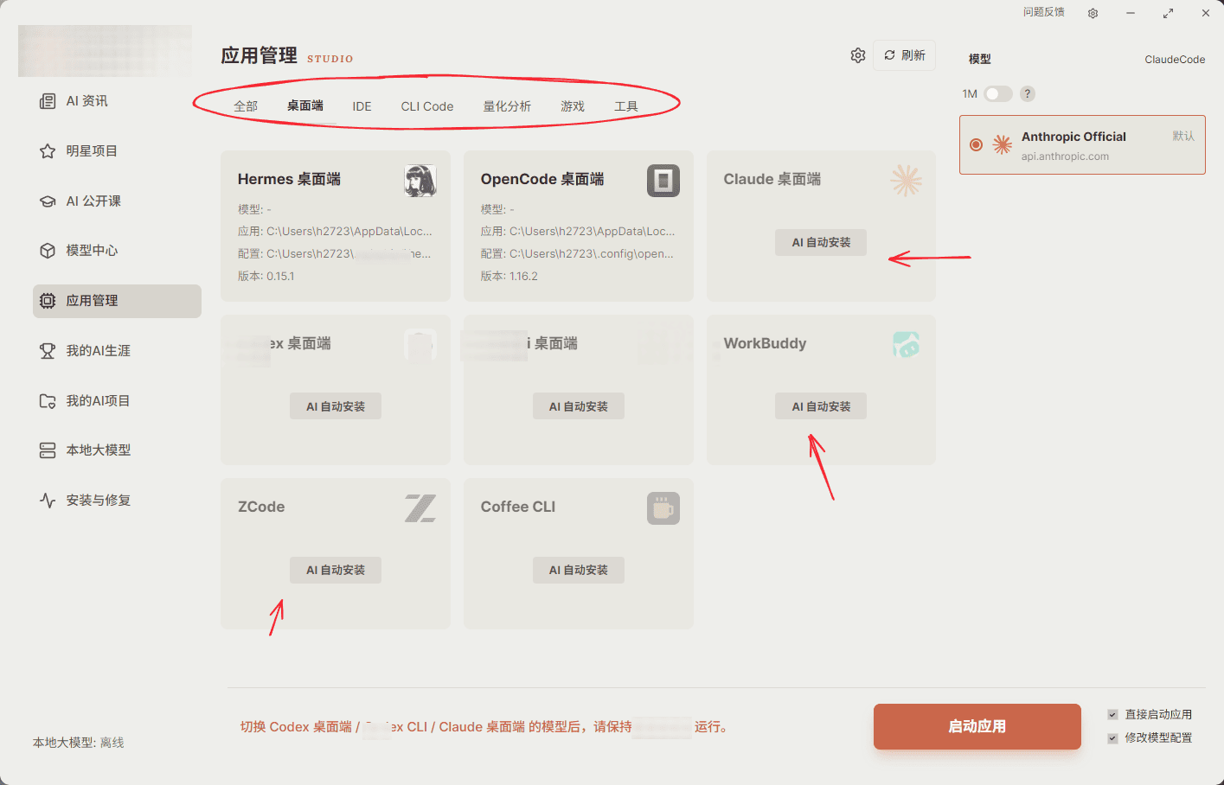Screen dimensions: 1224x785
Task: Click the 1M help question mark icon
Action: pos(1028,93)
